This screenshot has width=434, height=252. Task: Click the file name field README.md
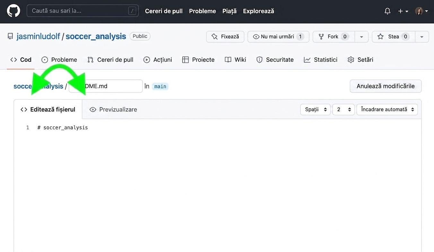(x=106, y=86)
